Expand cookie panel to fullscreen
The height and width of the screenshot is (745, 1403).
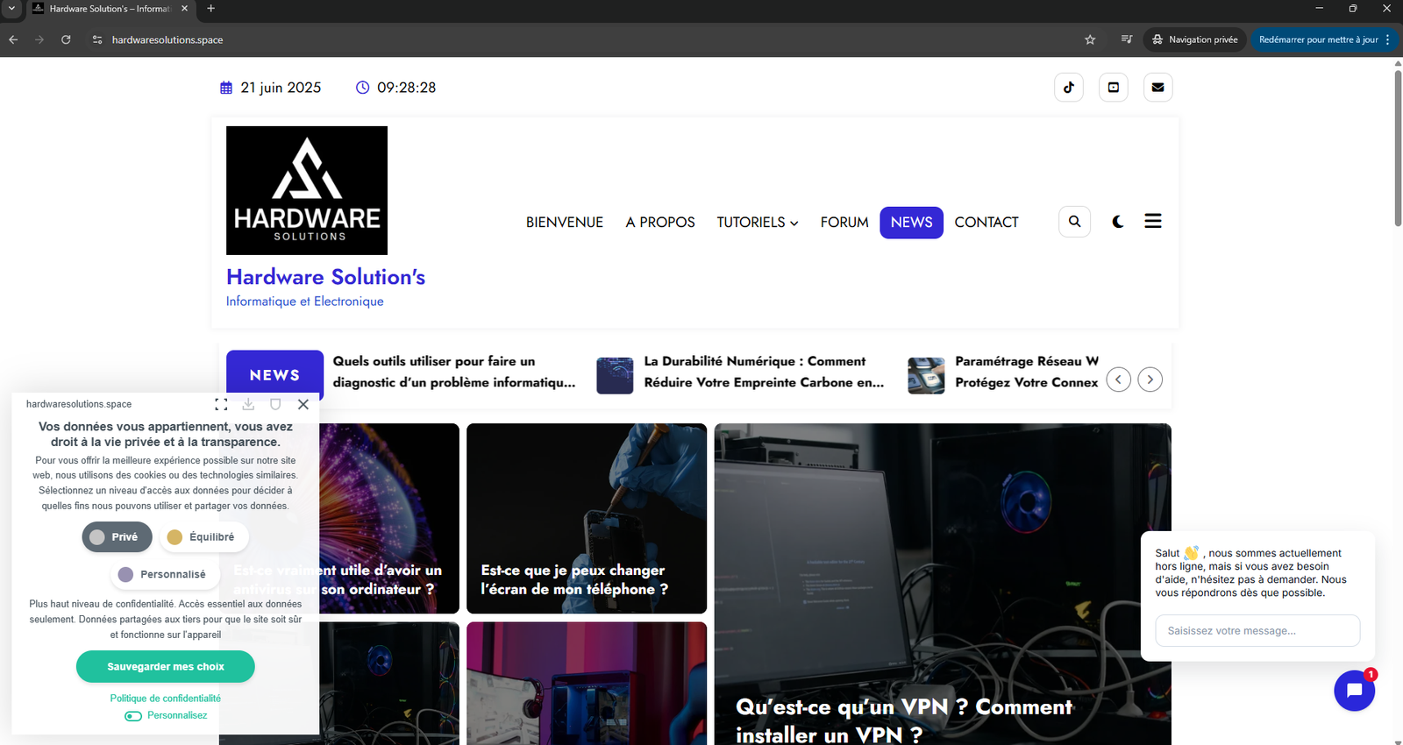click(x=221, y=404)
